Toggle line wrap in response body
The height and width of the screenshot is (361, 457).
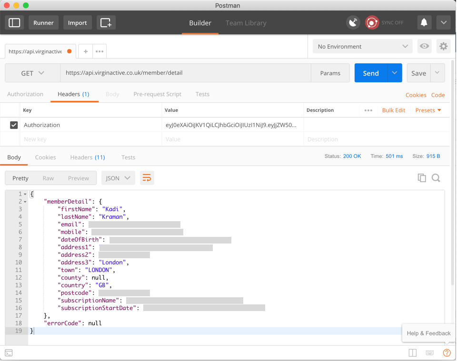point(147,178)
